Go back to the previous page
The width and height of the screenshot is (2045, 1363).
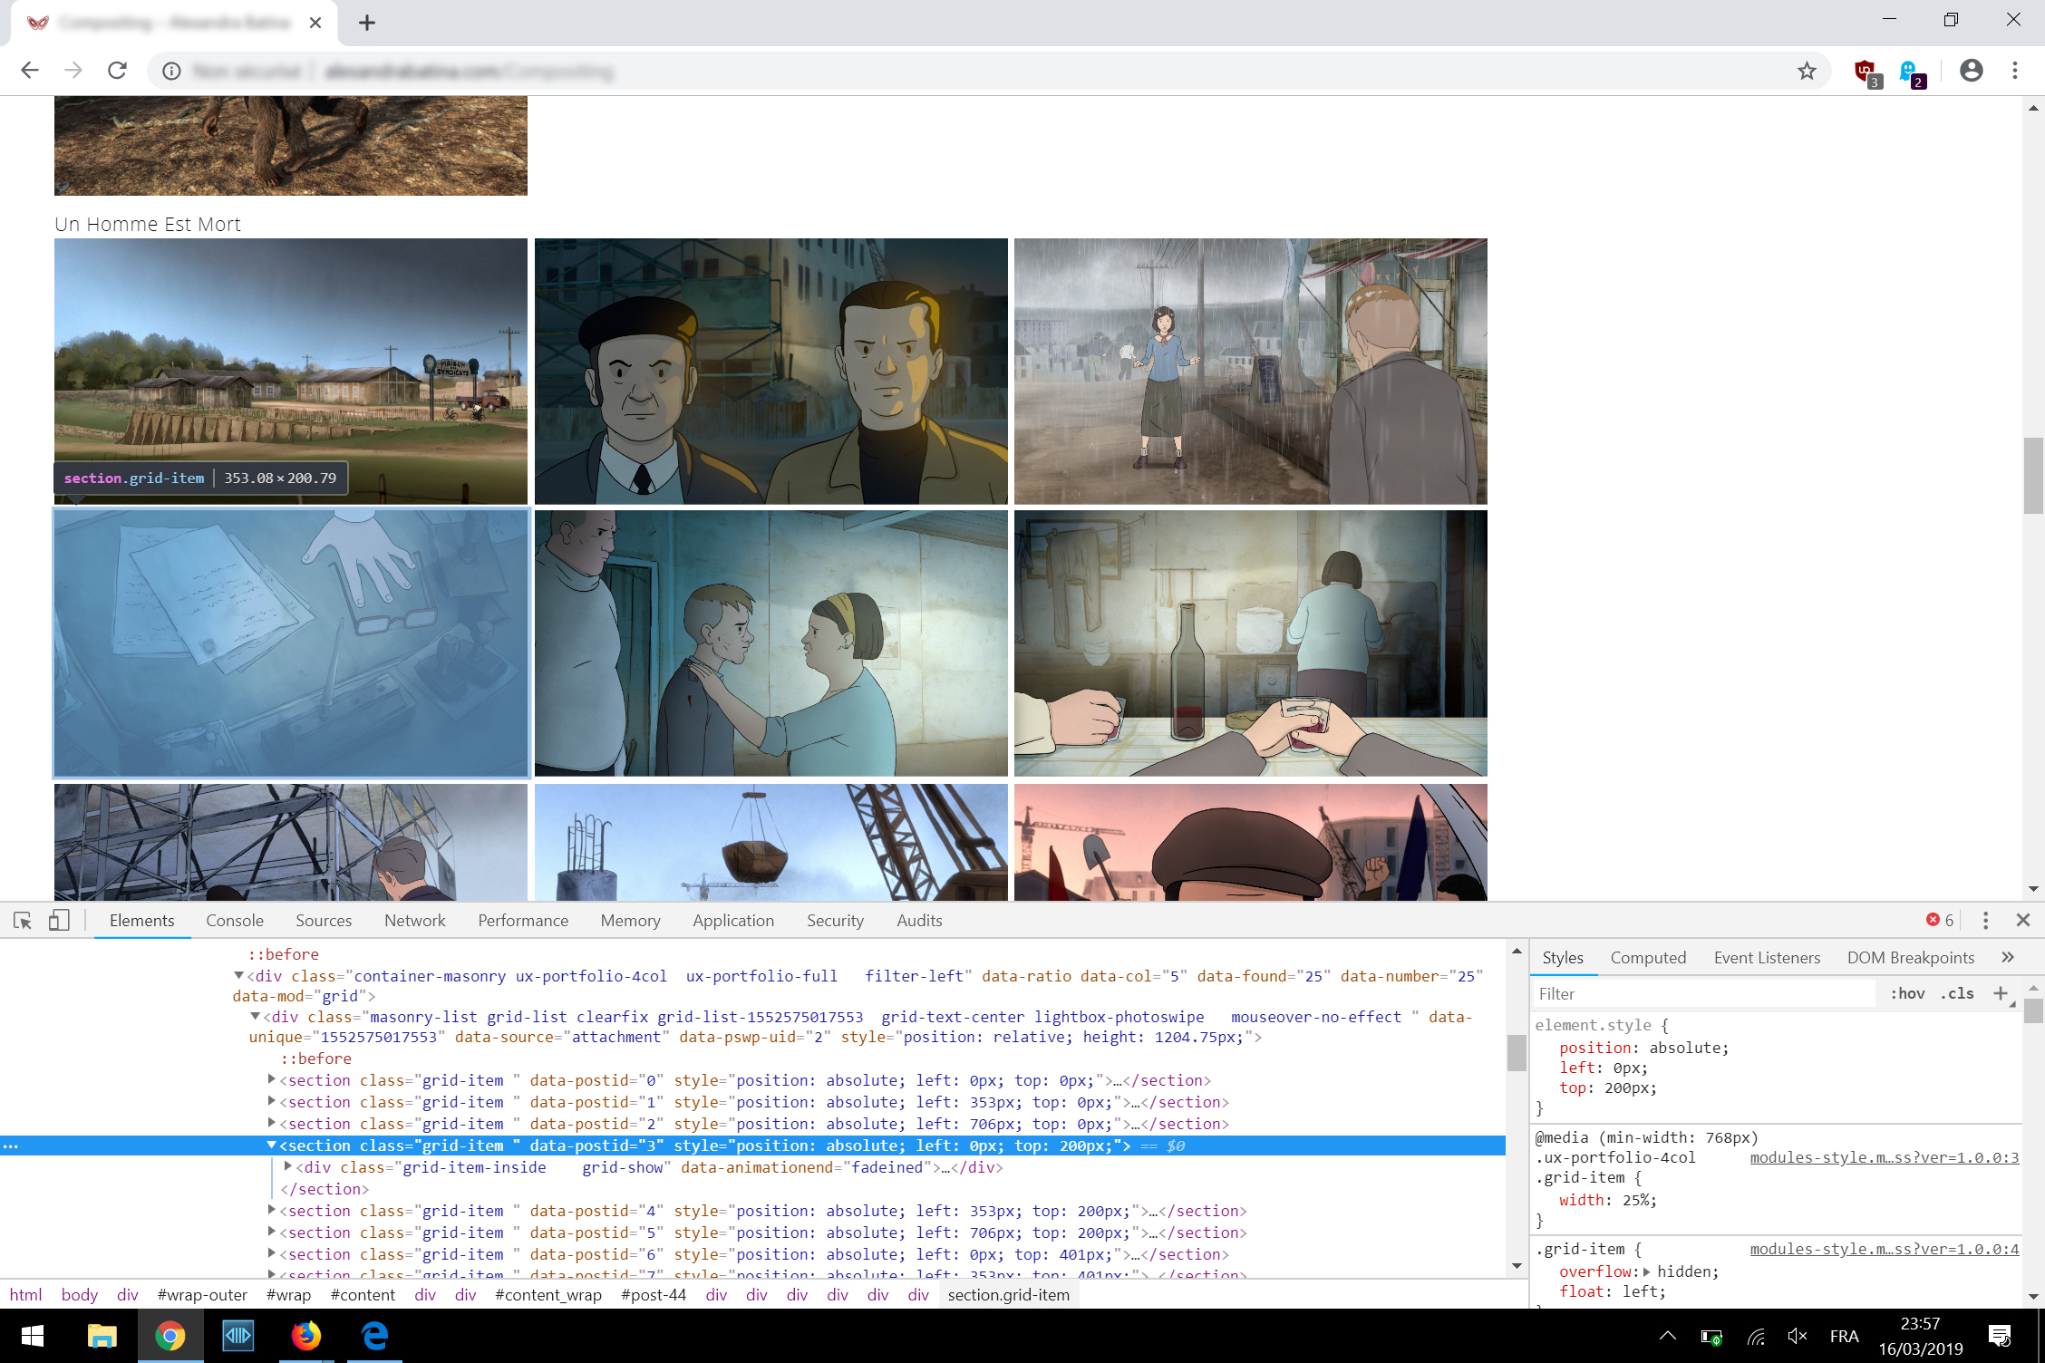[30, 71]
